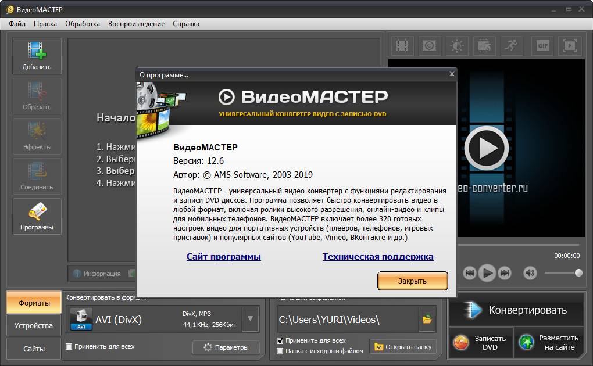Skip forward with the next control

coord(505,273)
